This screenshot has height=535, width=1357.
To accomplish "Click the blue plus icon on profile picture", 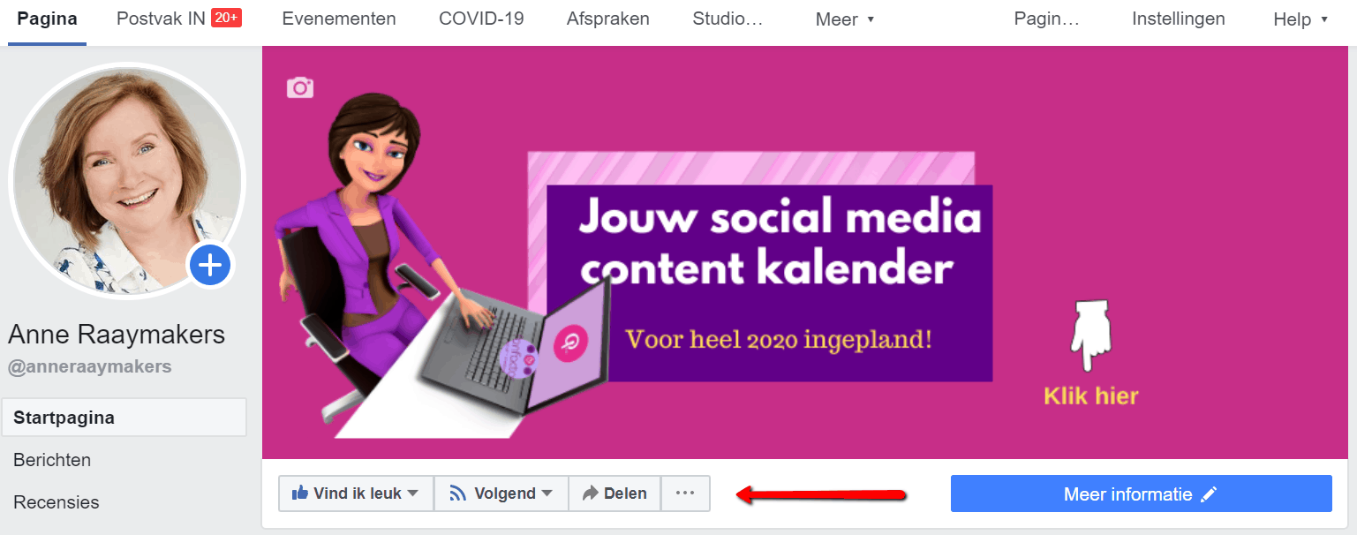I will click(210, 265).
